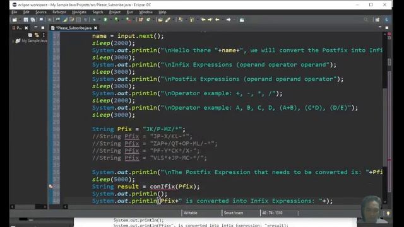
Task: Toggle Show Whitespace Characters icon
Action: coord(85,20)
